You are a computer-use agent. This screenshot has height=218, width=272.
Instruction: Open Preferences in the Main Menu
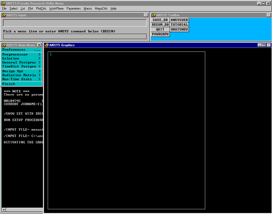click(21, 50)
